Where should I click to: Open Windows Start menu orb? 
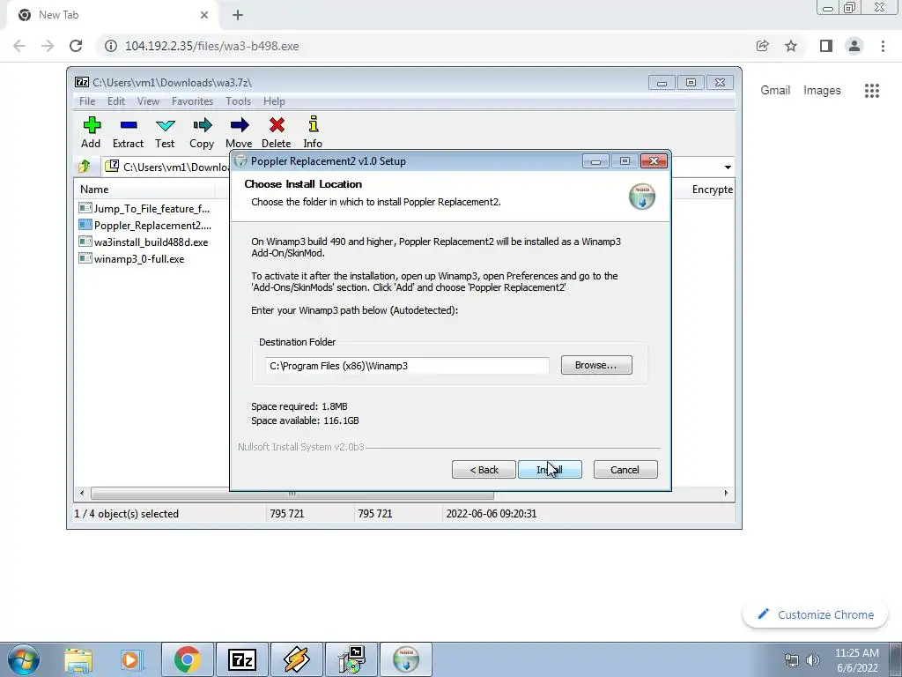tap(23, 659)
